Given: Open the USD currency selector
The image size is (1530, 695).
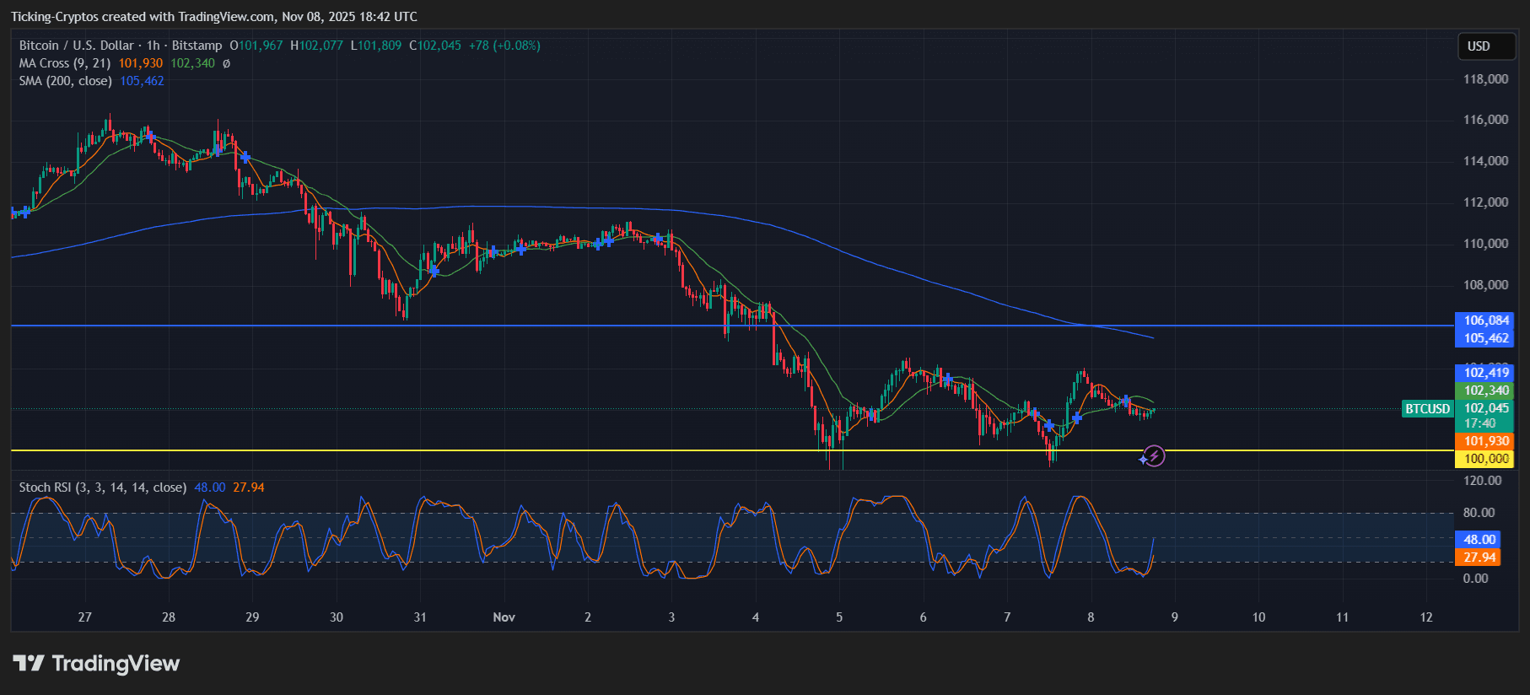Looking at the screenshot, I should coord(1486,46).
